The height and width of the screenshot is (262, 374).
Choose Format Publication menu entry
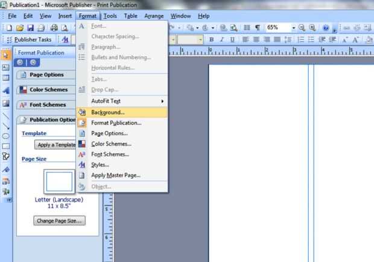click(122, 123)
